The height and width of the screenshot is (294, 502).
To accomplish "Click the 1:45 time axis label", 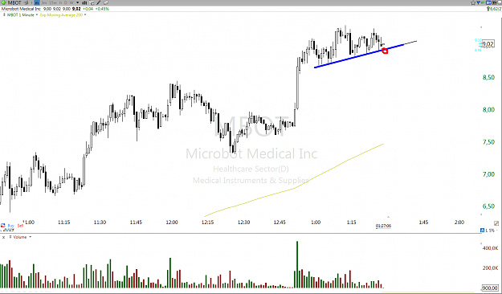I will pos(423,223).
